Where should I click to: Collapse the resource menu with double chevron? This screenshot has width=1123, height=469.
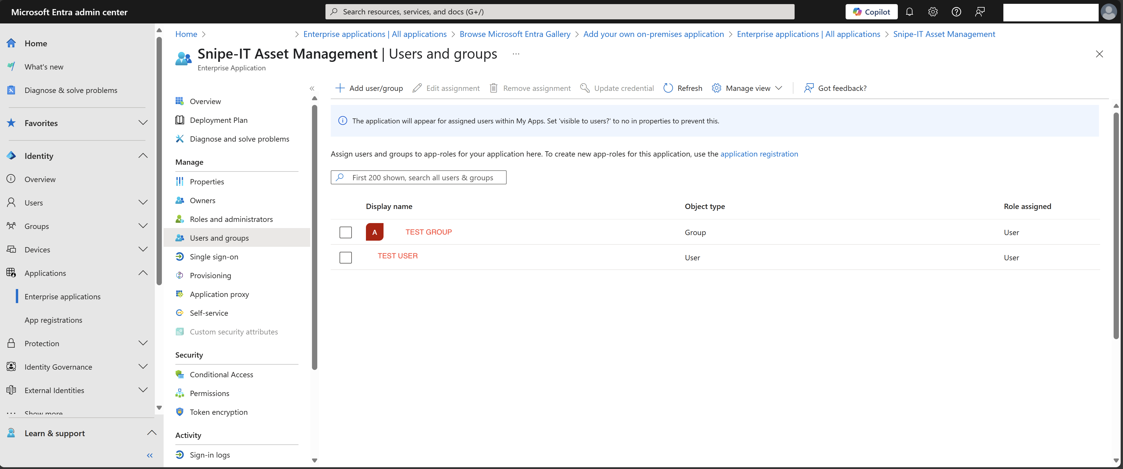[x=312, y=89]
